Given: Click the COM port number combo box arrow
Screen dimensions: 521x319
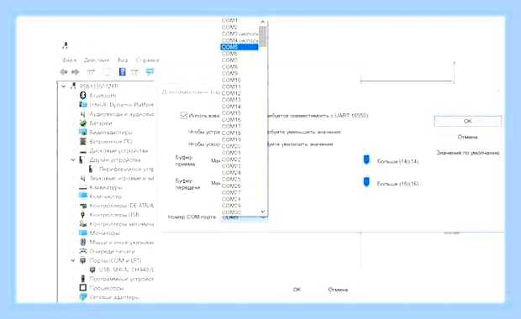Looking at the screenshot, I should (x=263, y=217).
